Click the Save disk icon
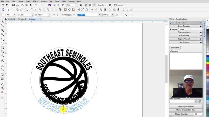The height and width of the screenshot is (117, 209). (13, 5)
